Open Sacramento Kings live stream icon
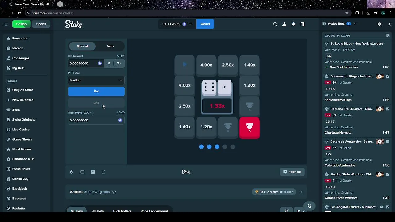395x222 pixels. pyautogui.click(x=380, y=76)
